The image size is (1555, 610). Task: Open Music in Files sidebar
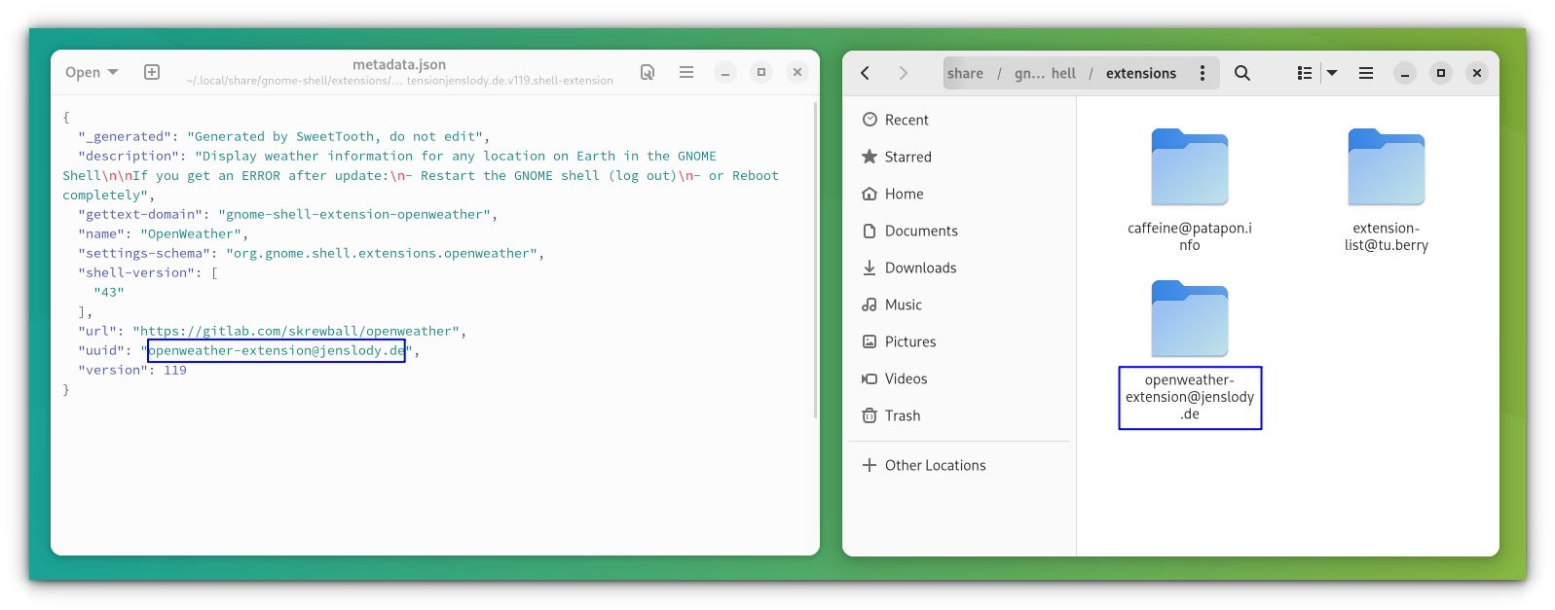[x=959, y=305]
